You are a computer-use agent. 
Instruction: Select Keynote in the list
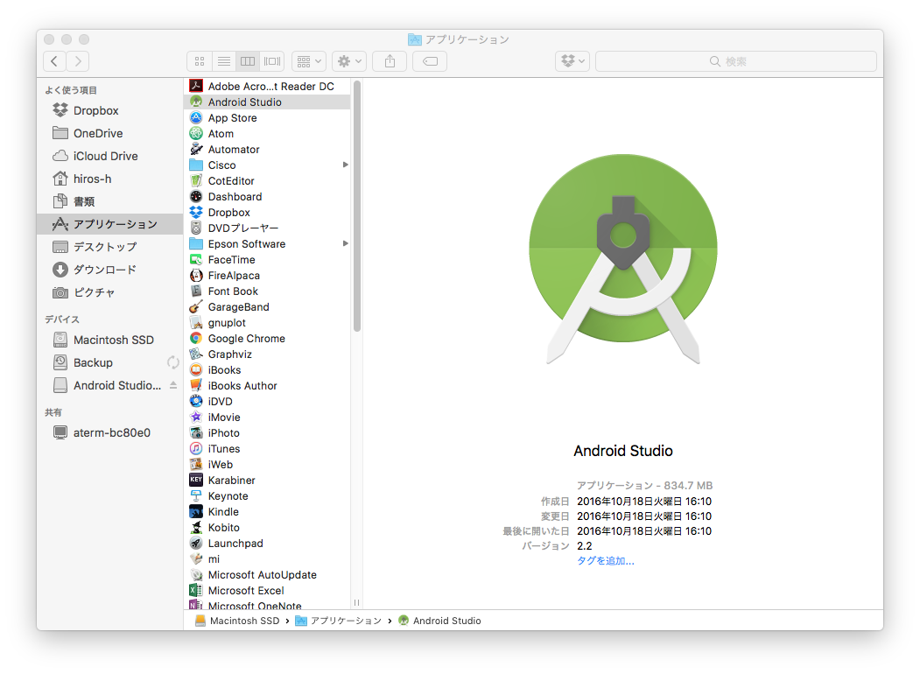pyautogui.click(x=268, y=496)
